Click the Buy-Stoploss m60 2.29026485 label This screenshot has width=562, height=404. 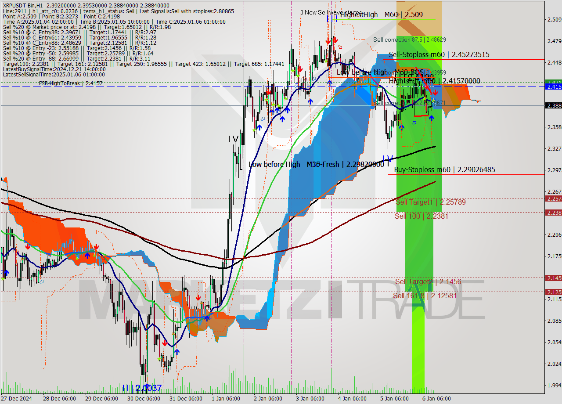click(445, 170)
